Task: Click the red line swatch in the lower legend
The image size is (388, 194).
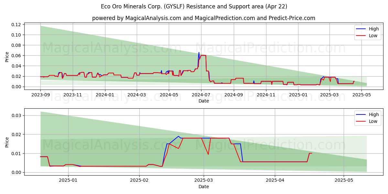Action: [361, 122]
